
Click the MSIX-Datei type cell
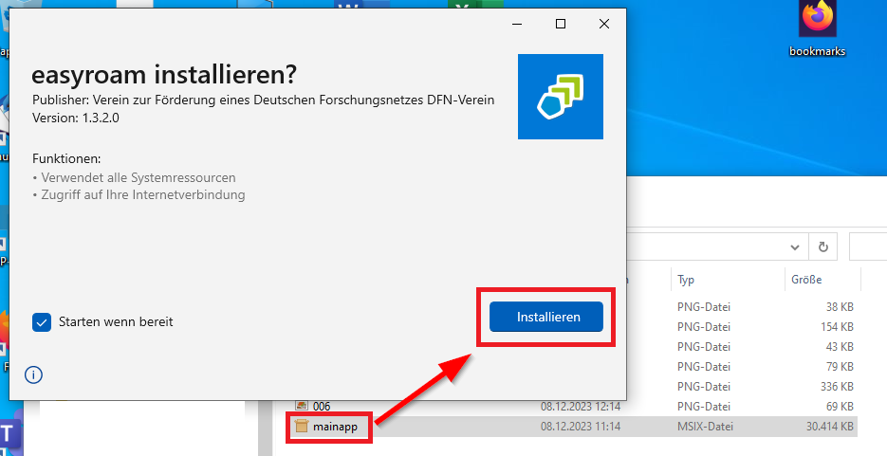click(705, 427)
